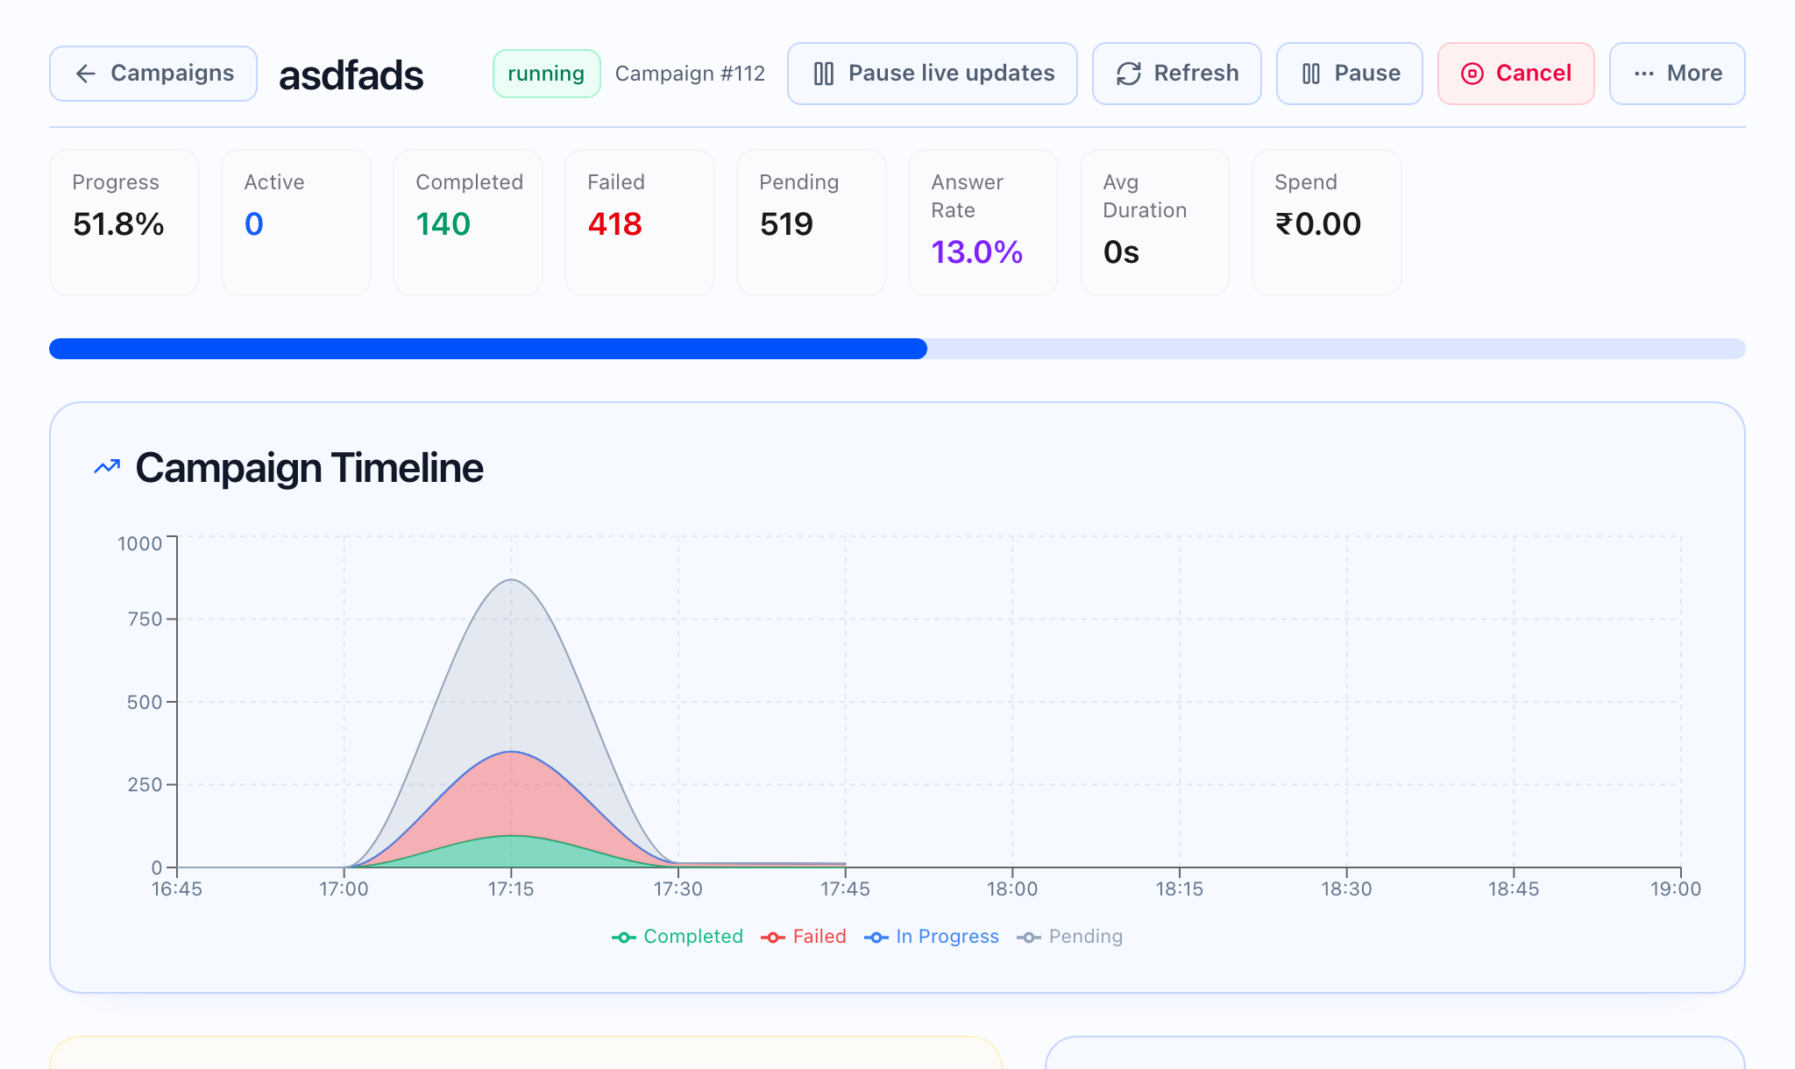Toggle Pending series in the chart legend

[x=1069, y=938]
